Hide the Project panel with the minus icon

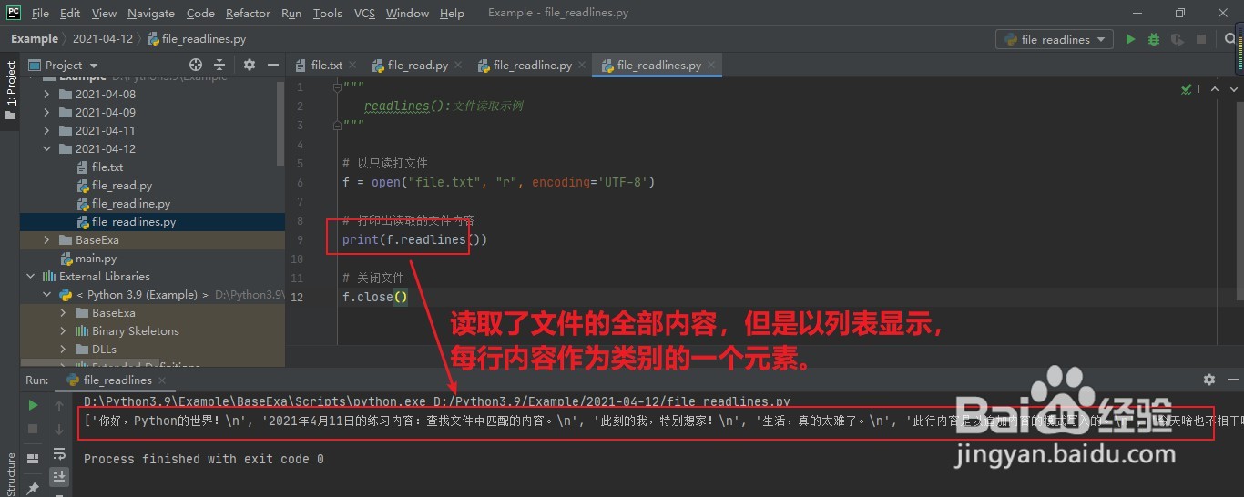273,65
